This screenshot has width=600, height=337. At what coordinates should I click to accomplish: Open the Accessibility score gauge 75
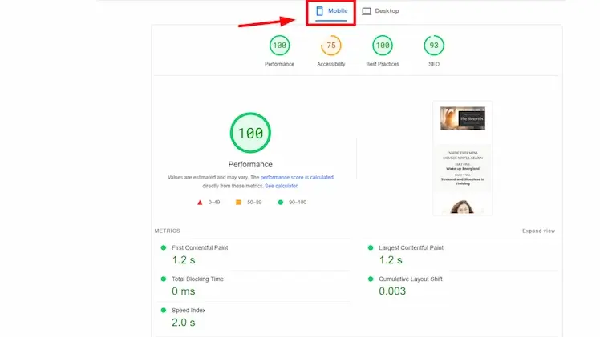[330, 46]
